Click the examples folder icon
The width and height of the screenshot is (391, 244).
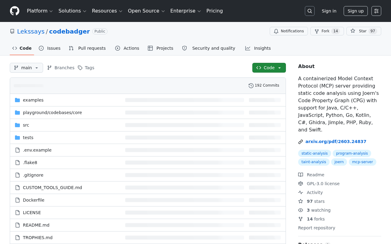(x=17, y=100)
